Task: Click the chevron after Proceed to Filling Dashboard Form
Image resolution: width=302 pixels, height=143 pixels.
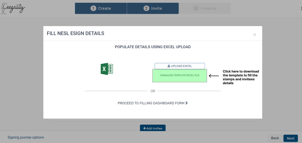Action: (x=186, y=103)
